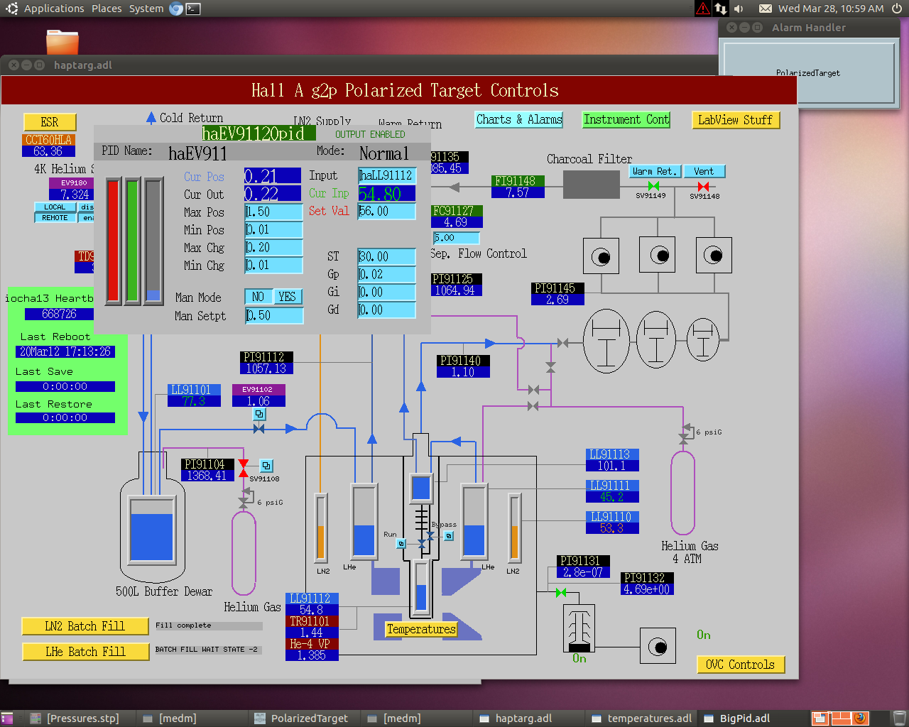Click the red SV91108 valve icon
Image resolution: width=909 pixels, height=727 pixels.
coord(244,469)
